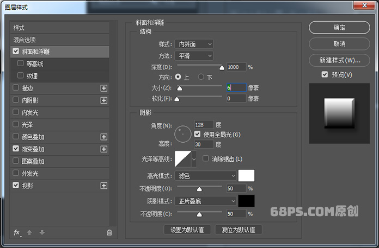
Task: Open the 样式 dropdown showing 内斜面
Action: coord(194,44)
